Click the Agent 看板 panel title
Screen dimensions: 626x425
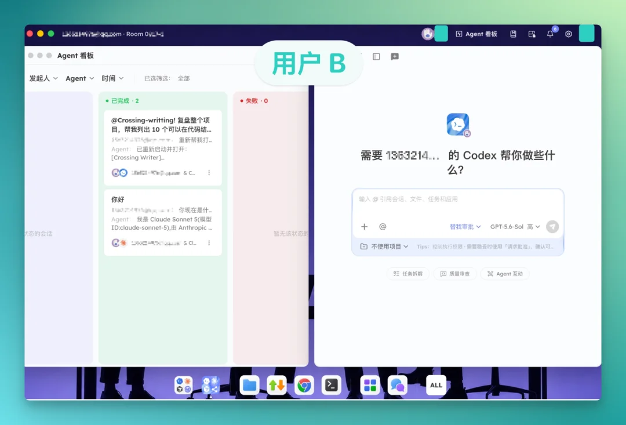(75, 56)
